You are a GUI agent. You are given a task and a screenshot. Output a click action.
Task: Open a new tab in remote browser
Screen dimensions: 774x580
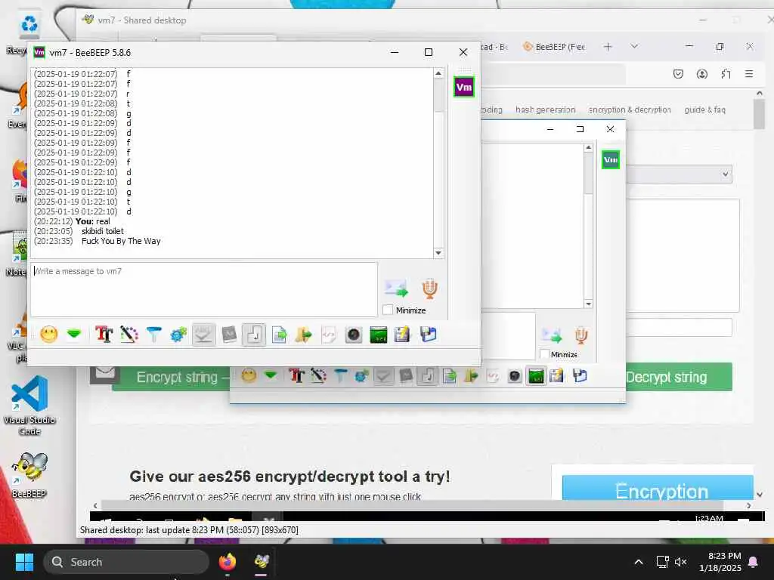click(608, 46)
